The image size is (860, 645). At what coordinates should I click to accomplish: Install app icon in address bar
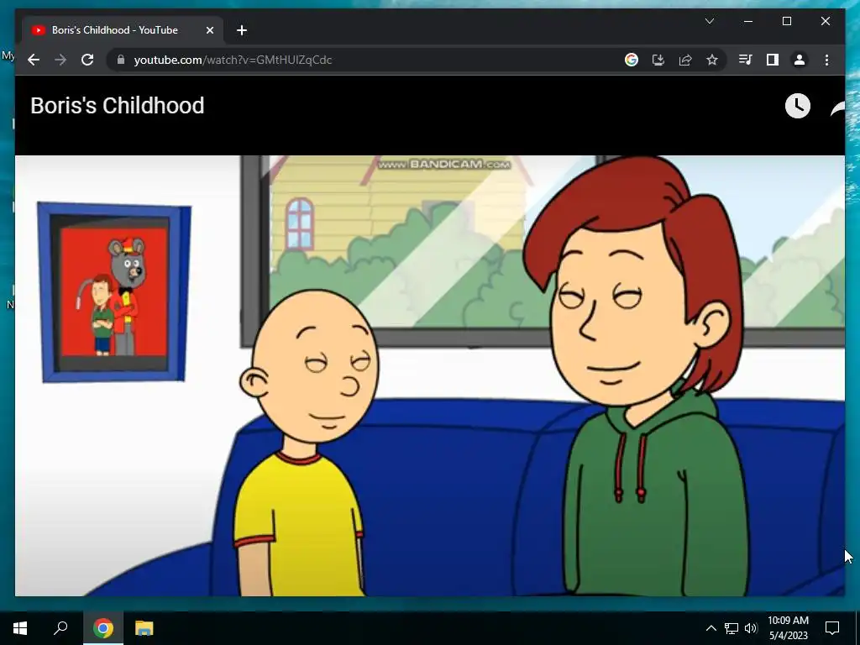pyautogui.click(x=658, y=60)
